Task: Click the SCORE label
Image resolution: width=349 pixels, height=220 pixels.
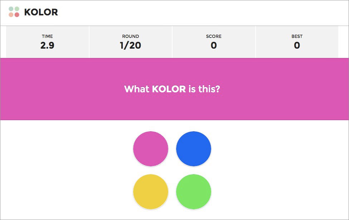Action: tap(214, 36)
